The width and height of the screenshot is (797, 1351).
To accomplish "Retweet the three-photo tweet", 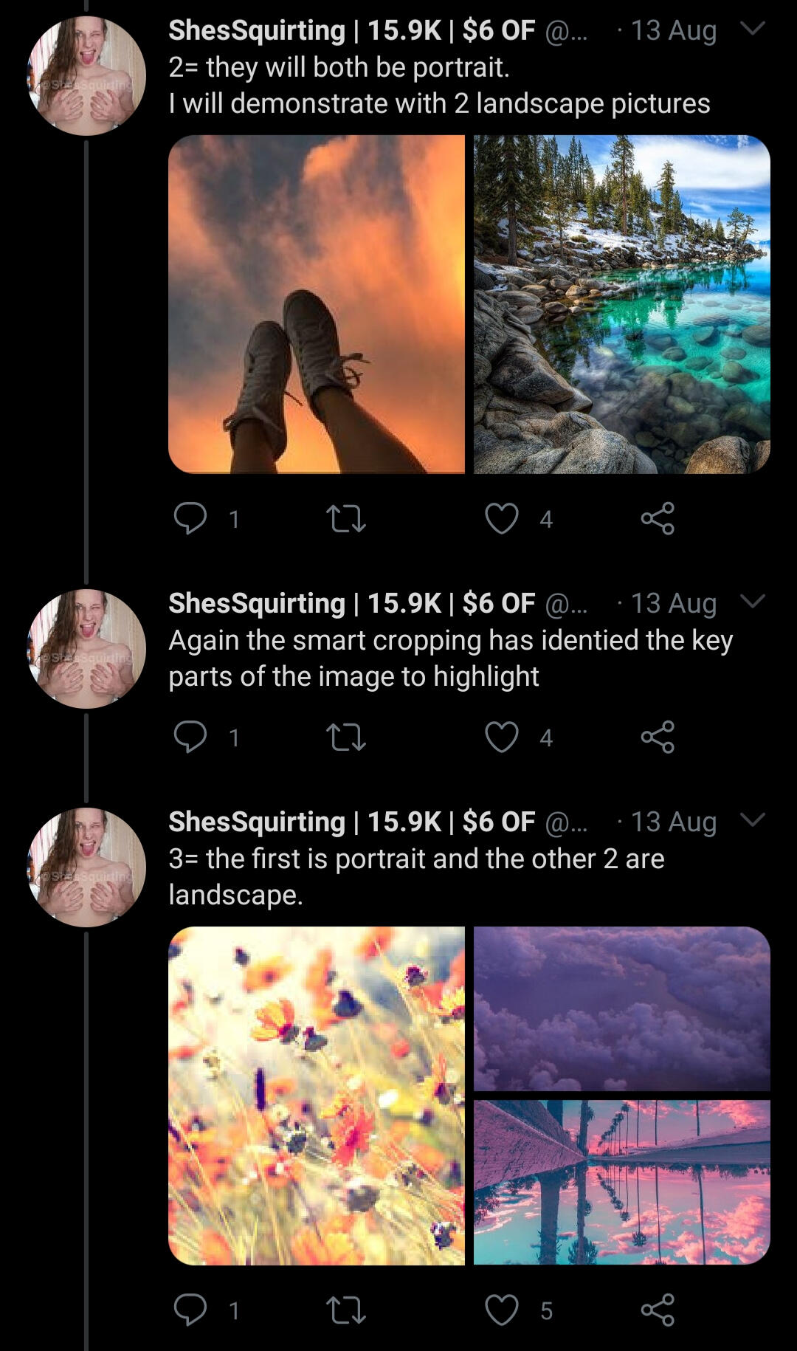I will [345, 1310].
